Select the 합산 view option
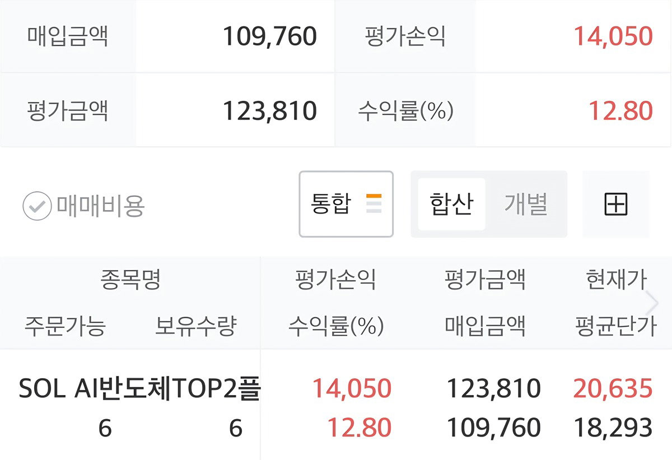This screenshot has width=672, height=460. coord(451,204)
